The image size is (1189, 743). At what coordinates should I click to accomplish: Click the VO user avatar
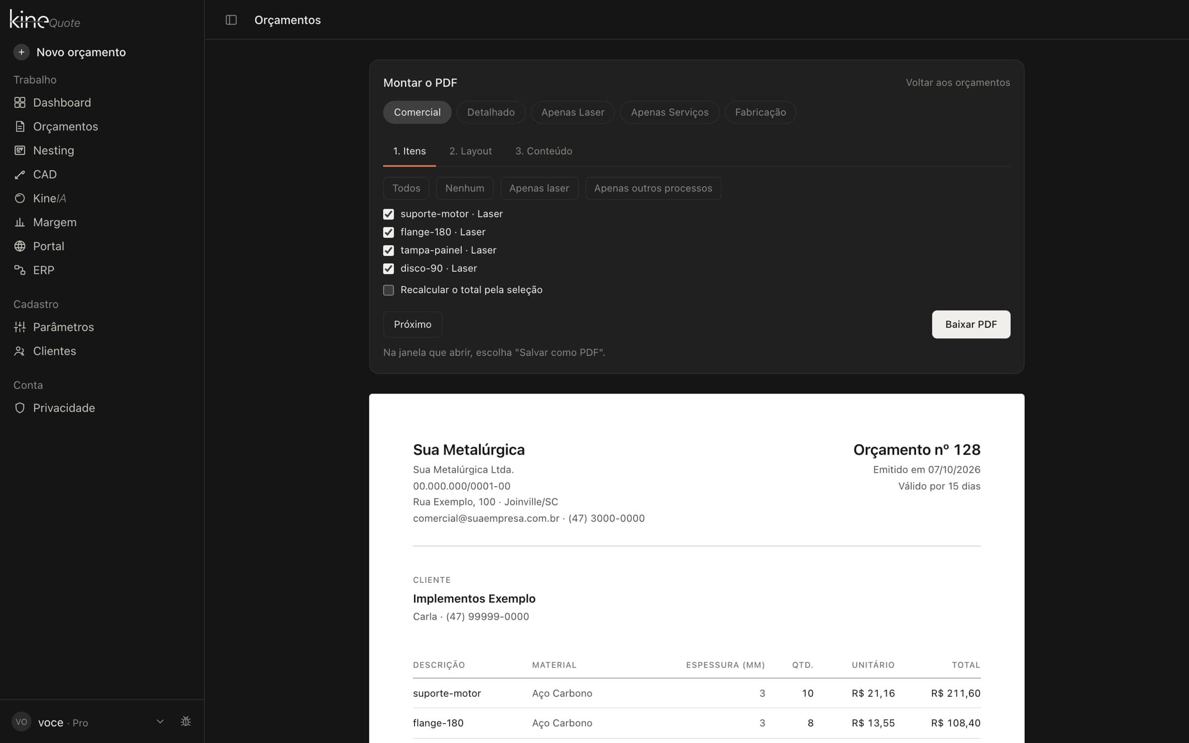(x=21, y=722)
